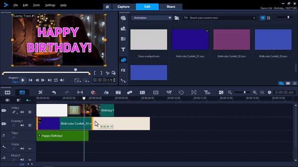
Task: Expand the Voice track options chevron
Action: tap(30, 148)
